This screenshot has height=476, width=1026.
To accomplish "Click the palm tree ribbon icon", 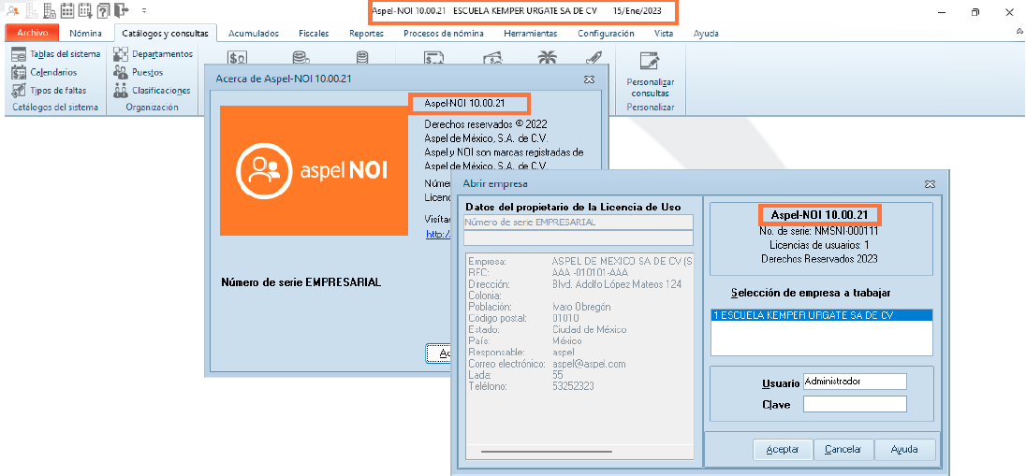I will point(546,58).
